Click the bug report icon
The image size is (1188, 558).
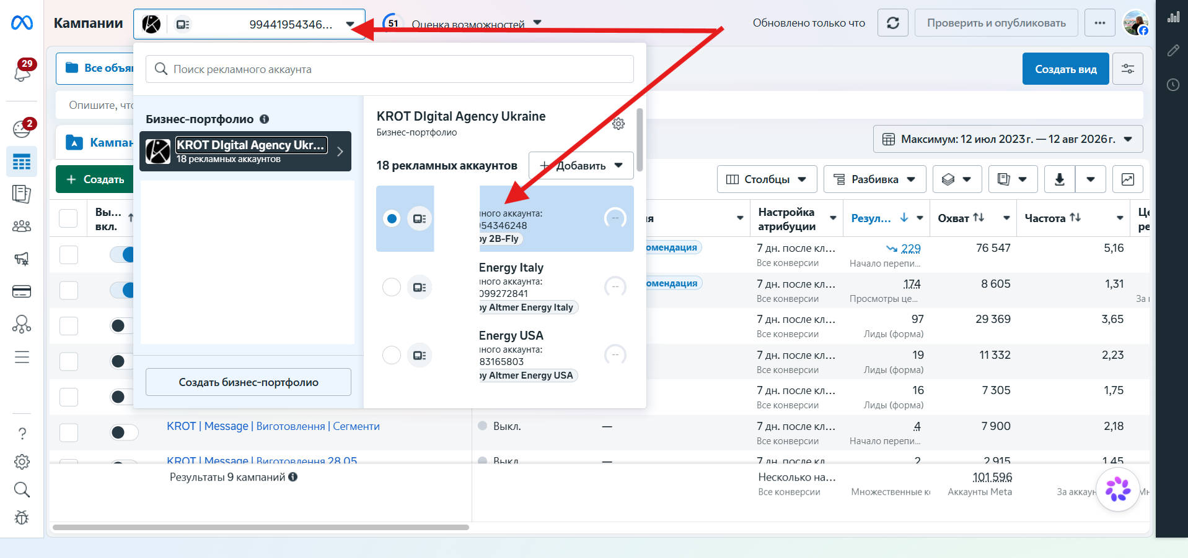pos(22,518)
